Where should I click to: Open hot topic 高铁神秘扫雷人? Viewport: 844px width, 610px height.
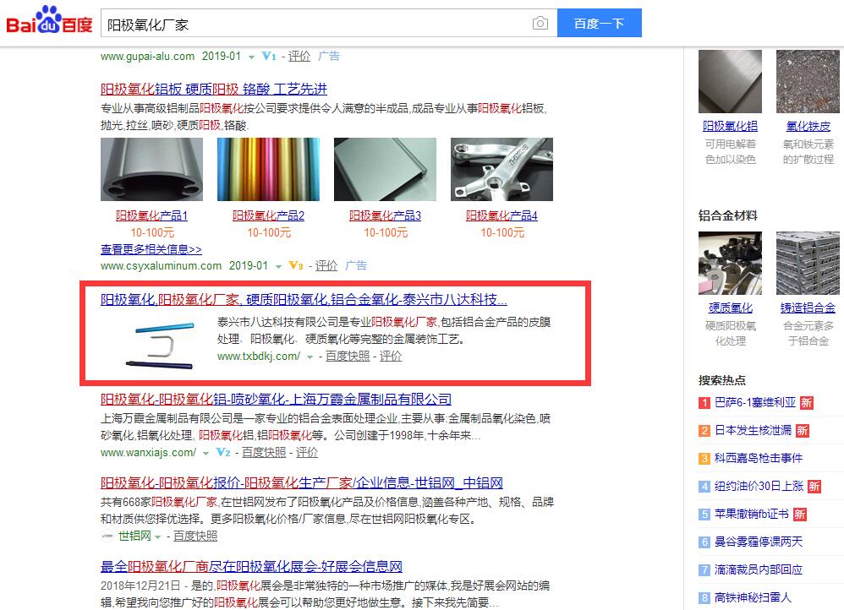click(x=753, y=597)
